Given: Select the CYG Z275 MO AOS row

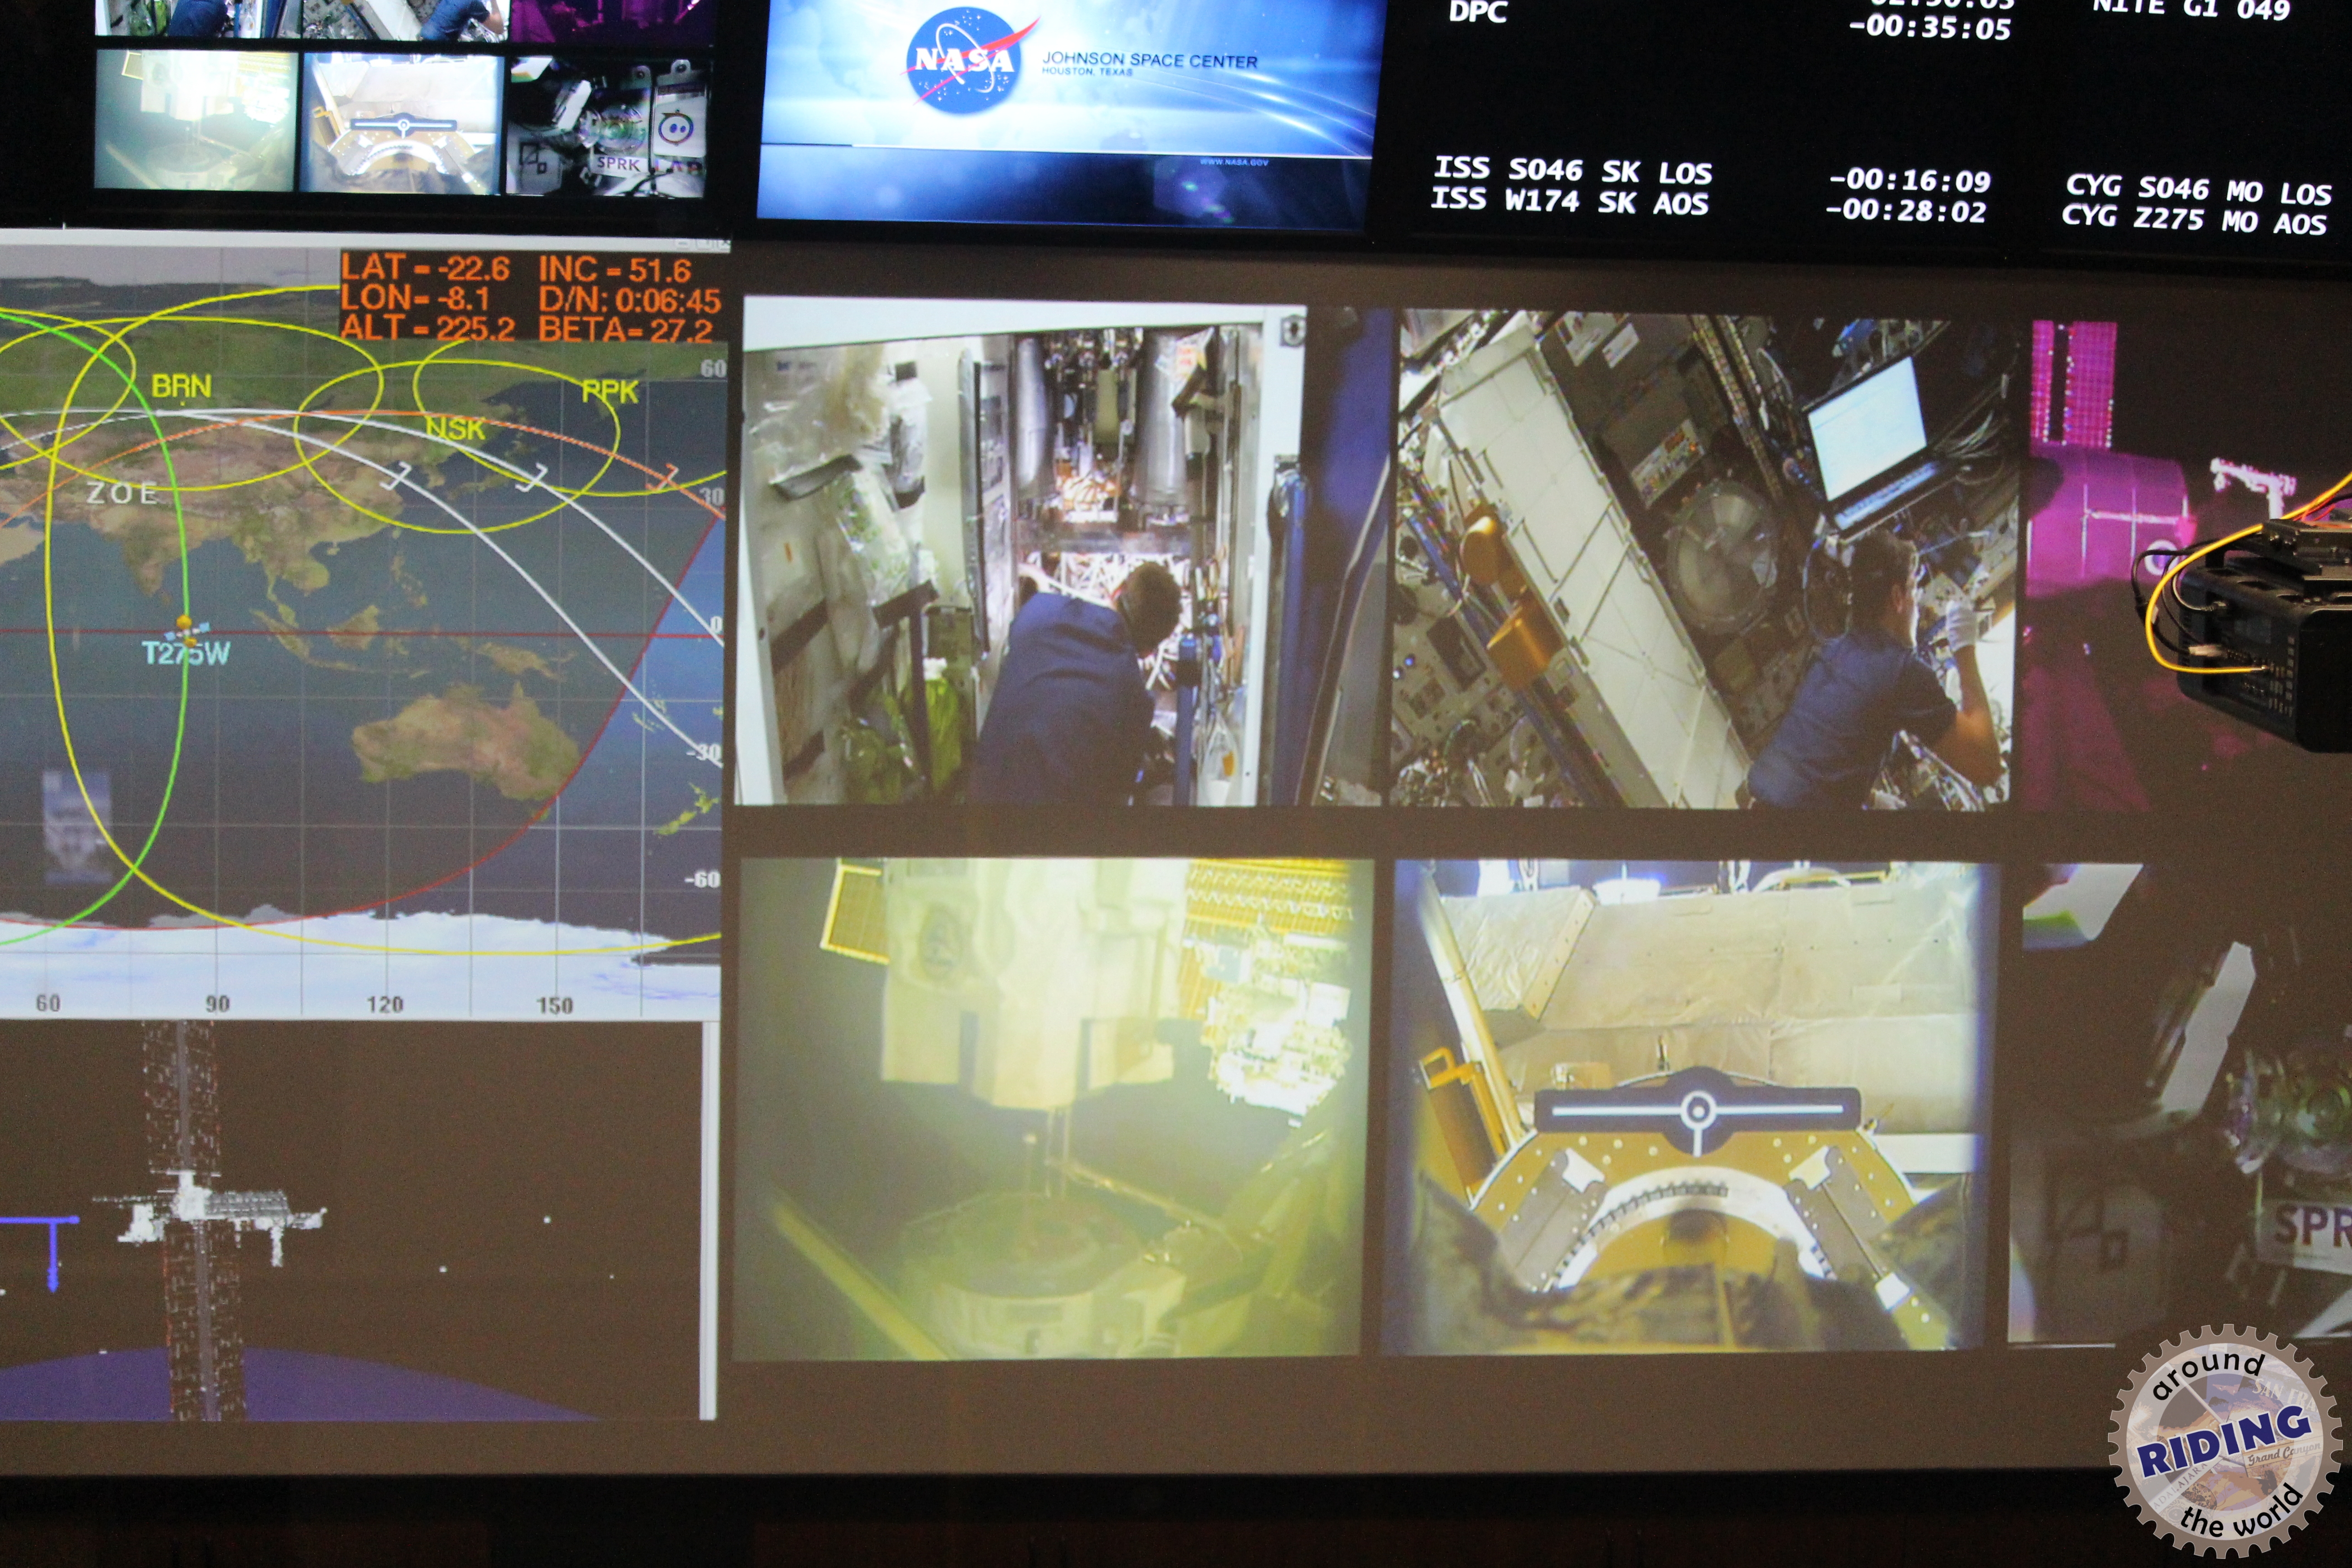Looking at the screenshot, I should [2194, 219].
